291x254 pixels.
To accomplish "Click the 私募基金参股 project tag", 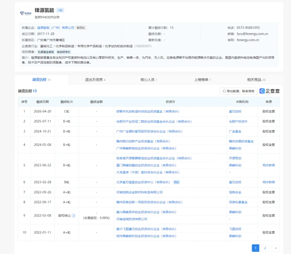I will click(46, 52).
